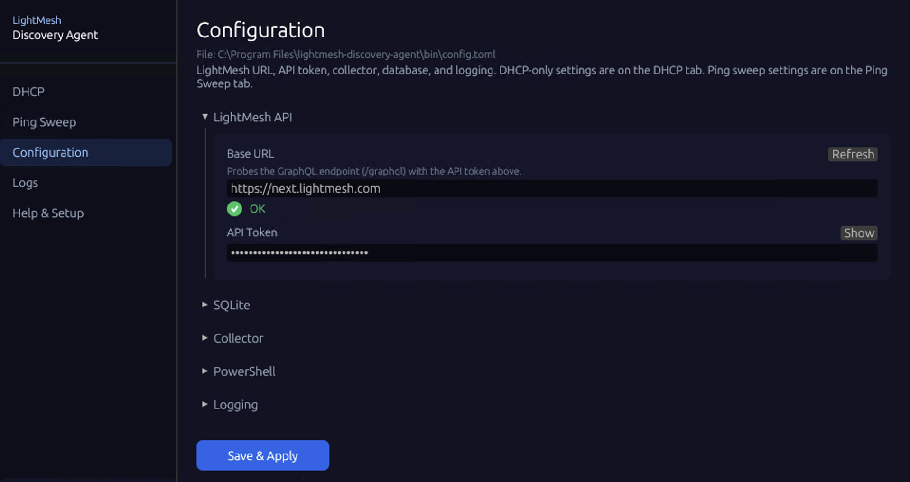Screen dimensions: 910x482
Task: Focus the API Token password field
Action: point(552,253)
